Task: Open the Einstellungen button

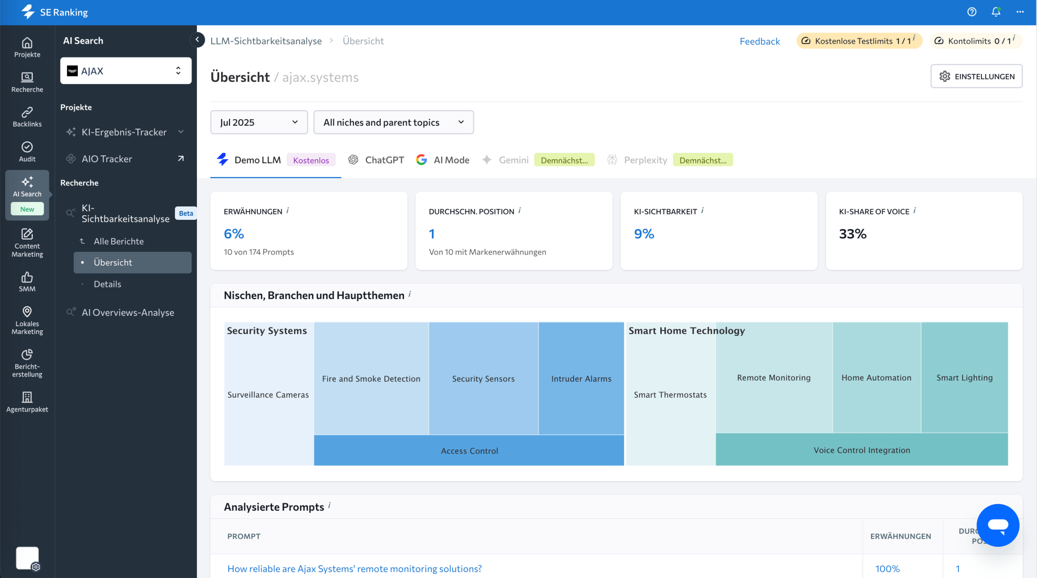Action: point(976,76)
